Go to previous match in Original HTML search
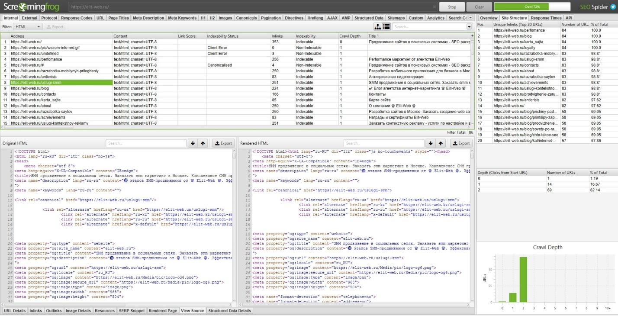Image resolution: width=618 pixels, height=316 pixels. pos(203,143)
